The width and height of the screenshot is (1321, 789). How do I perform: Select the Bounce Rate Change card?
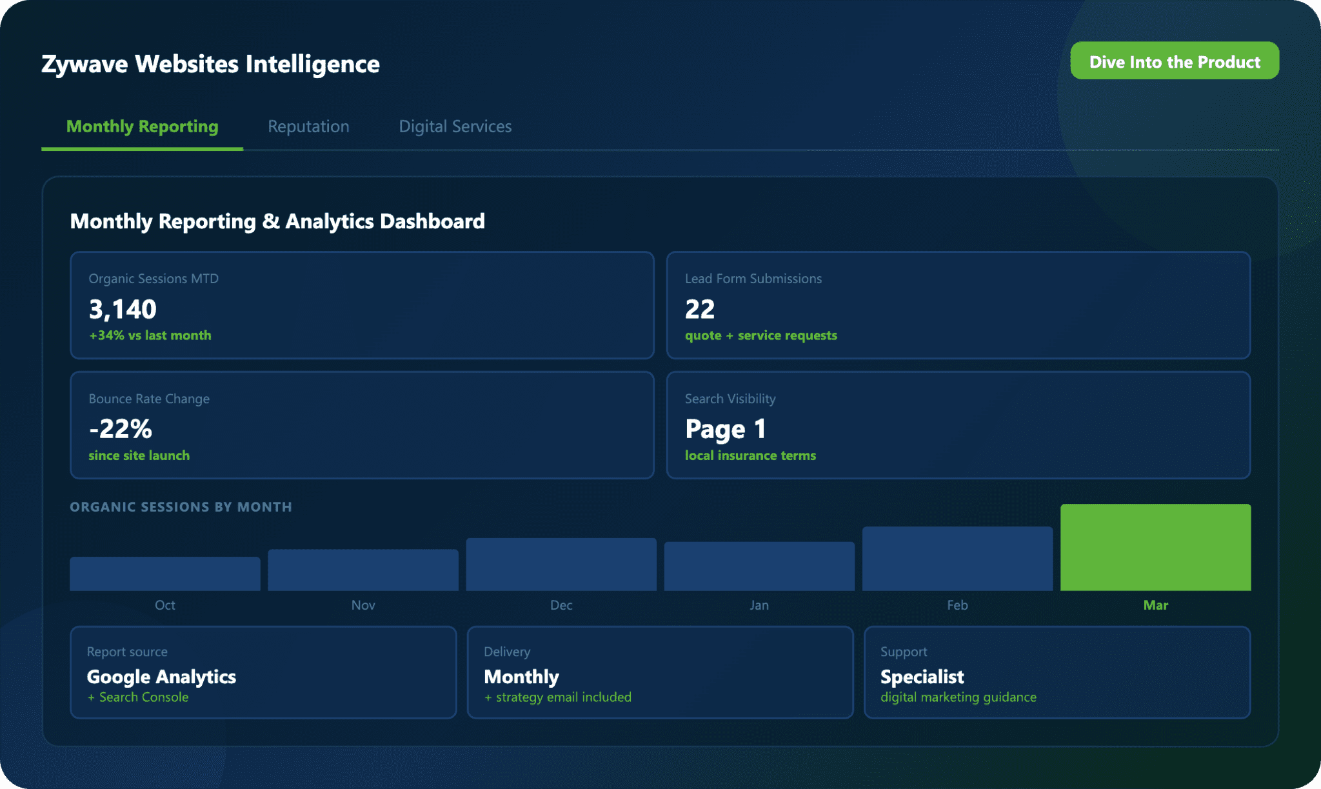pyautogui.click(x=362, y=425)
